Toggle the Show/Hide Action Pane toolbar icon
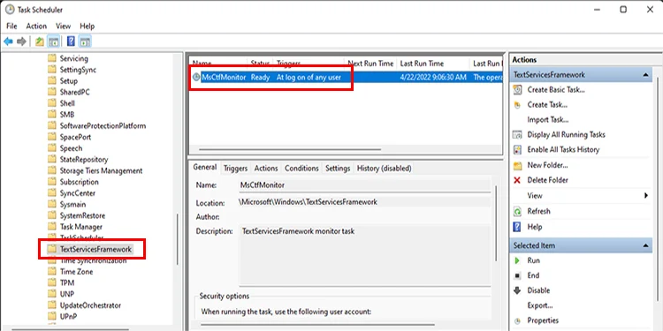Viewport: 663px width, 331px height. coord(85,41)
